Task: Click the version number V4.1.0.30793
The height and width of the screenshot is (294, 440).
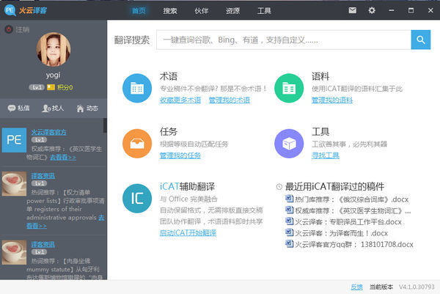Action: point(417,287)
